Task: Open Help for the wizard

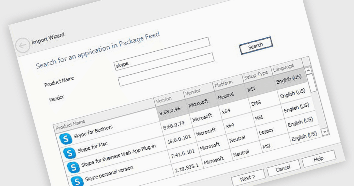Action: tap(319, 159)
